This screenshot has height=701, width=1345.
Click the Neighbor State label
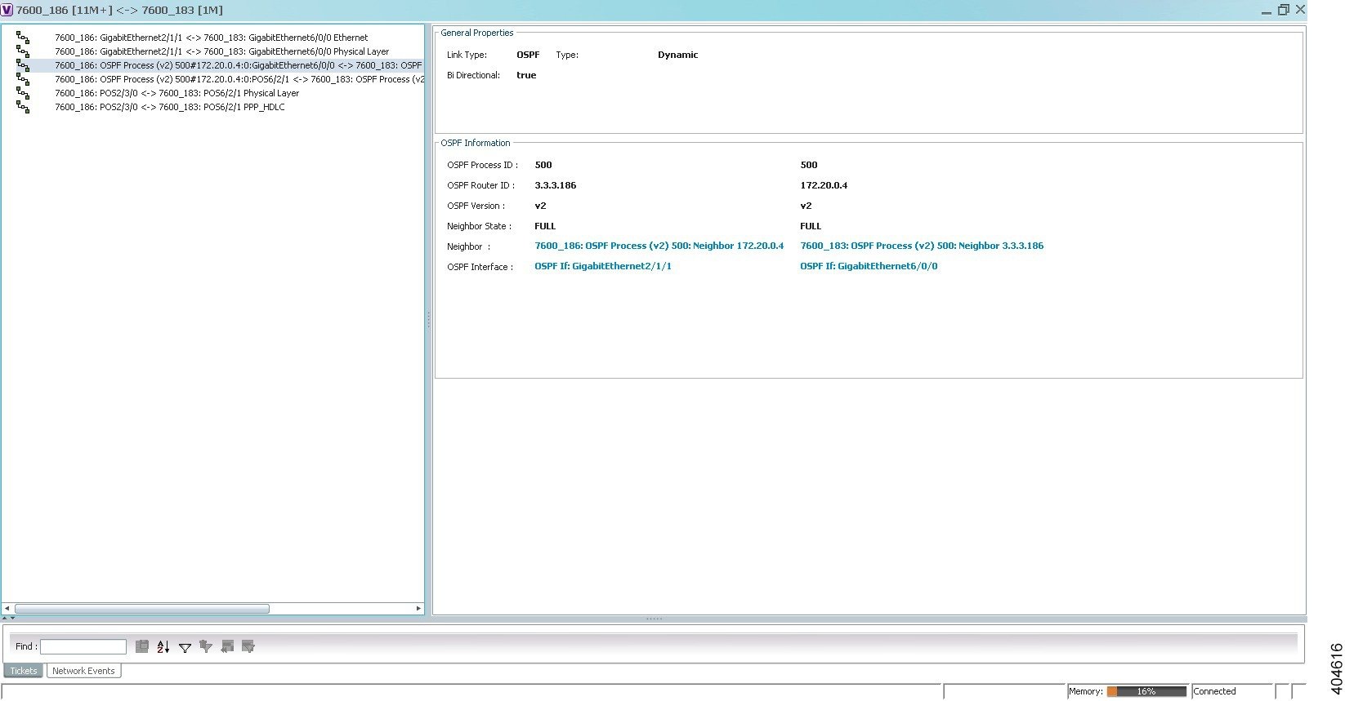(x=479, y=226)
